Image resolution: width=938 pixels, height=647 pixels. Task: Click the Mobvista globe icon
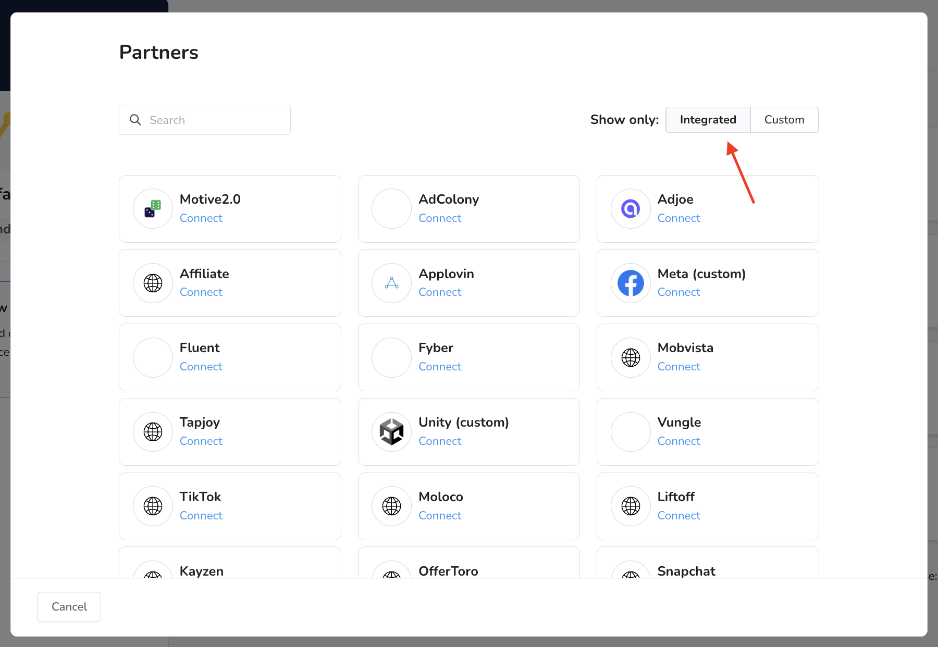[631, 357]
